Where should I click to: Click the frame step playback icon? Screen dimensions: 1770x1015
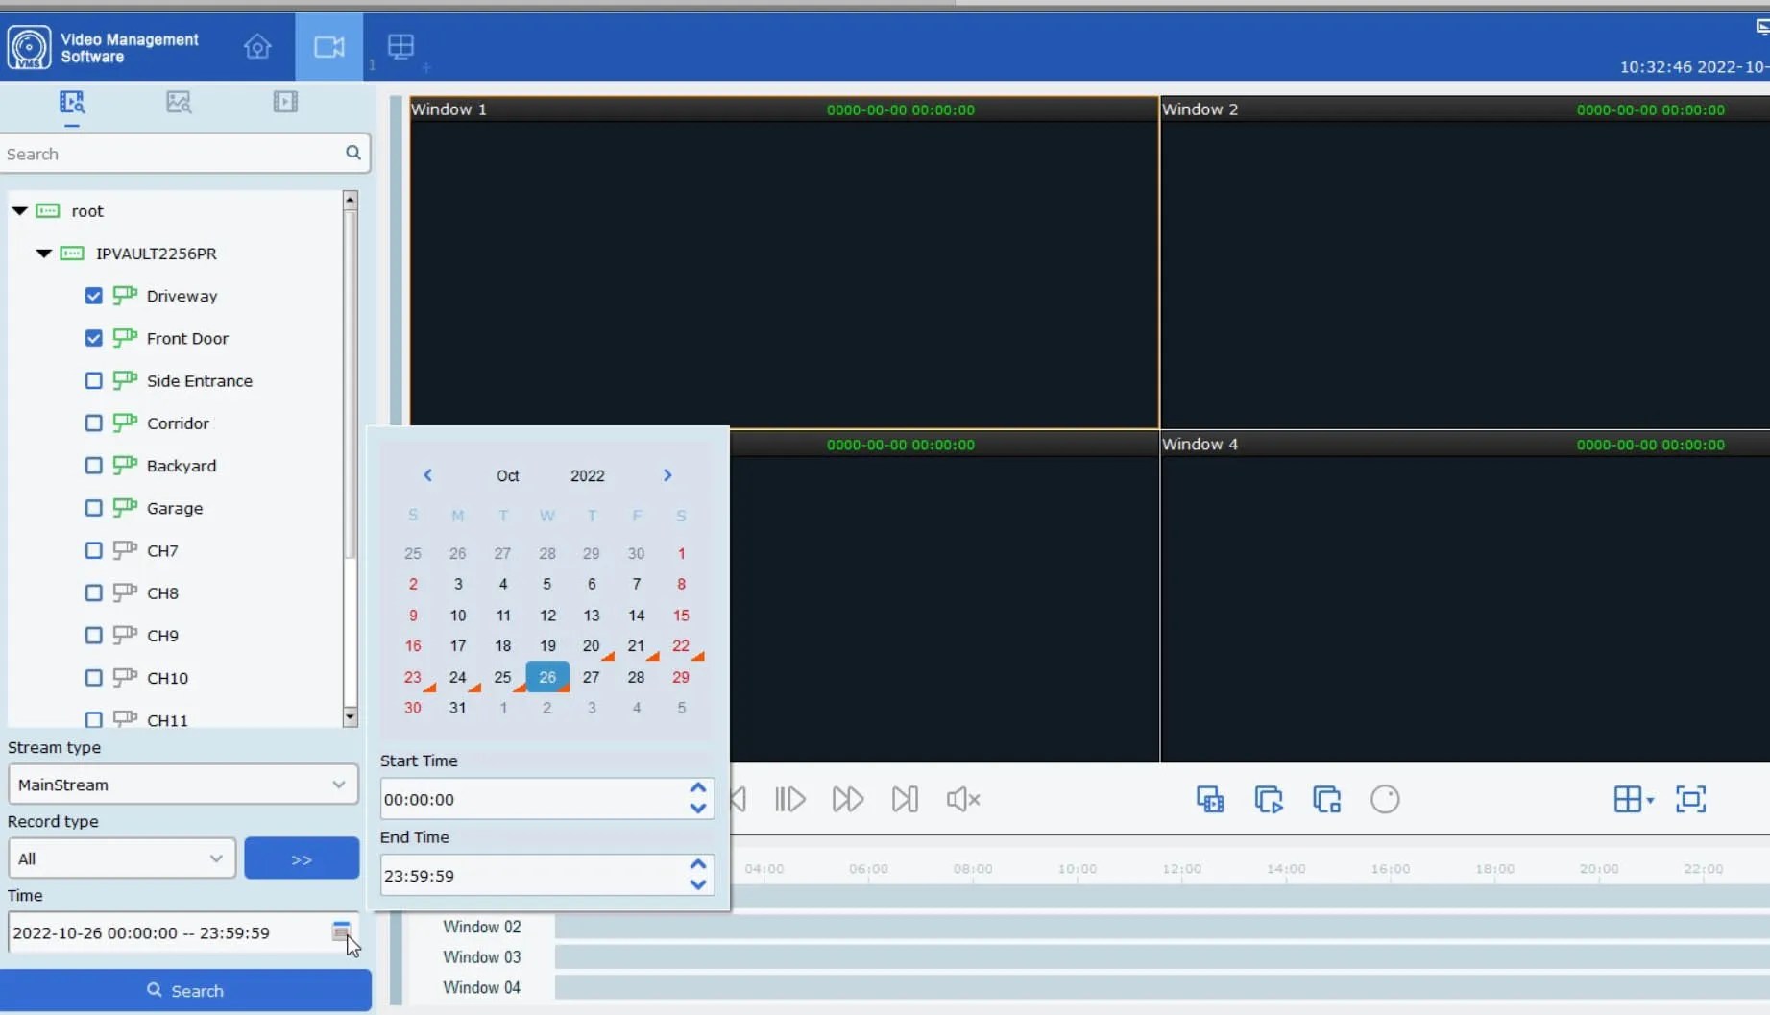pos(789,799)
